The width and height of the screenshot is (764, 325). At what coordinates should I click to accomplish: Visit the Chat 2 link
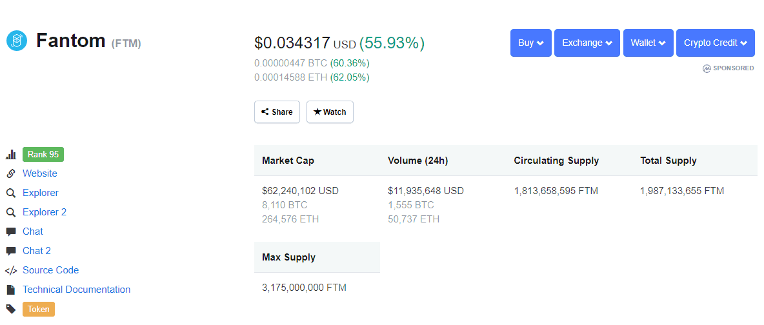(37, 251)
